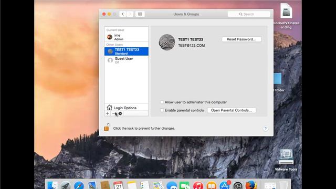Click the search field in Users & Groups
The height and width of the screenshot is (189, 336).
(249, 14)
